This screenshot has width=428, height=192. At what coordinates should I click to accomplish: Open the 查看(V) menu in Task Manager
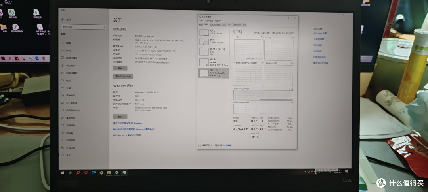tap(218, 21)
